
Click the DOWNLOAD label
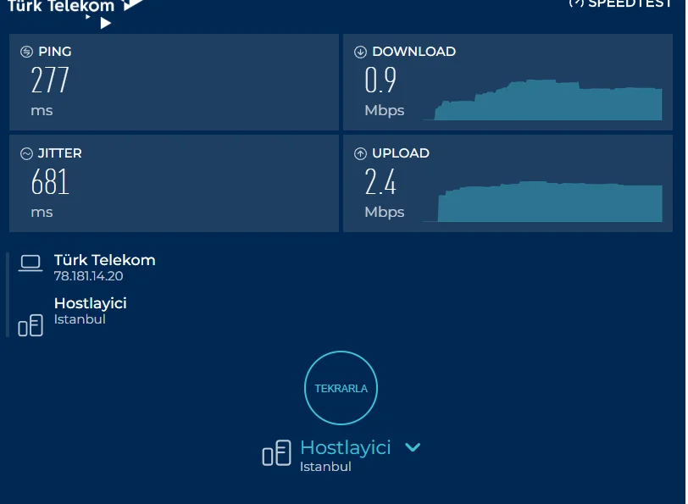click(x=413, y=52)
